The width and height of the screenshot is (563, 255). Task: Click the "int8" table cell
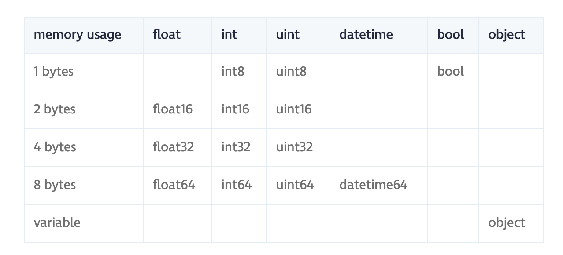click(x=233, y=72)
